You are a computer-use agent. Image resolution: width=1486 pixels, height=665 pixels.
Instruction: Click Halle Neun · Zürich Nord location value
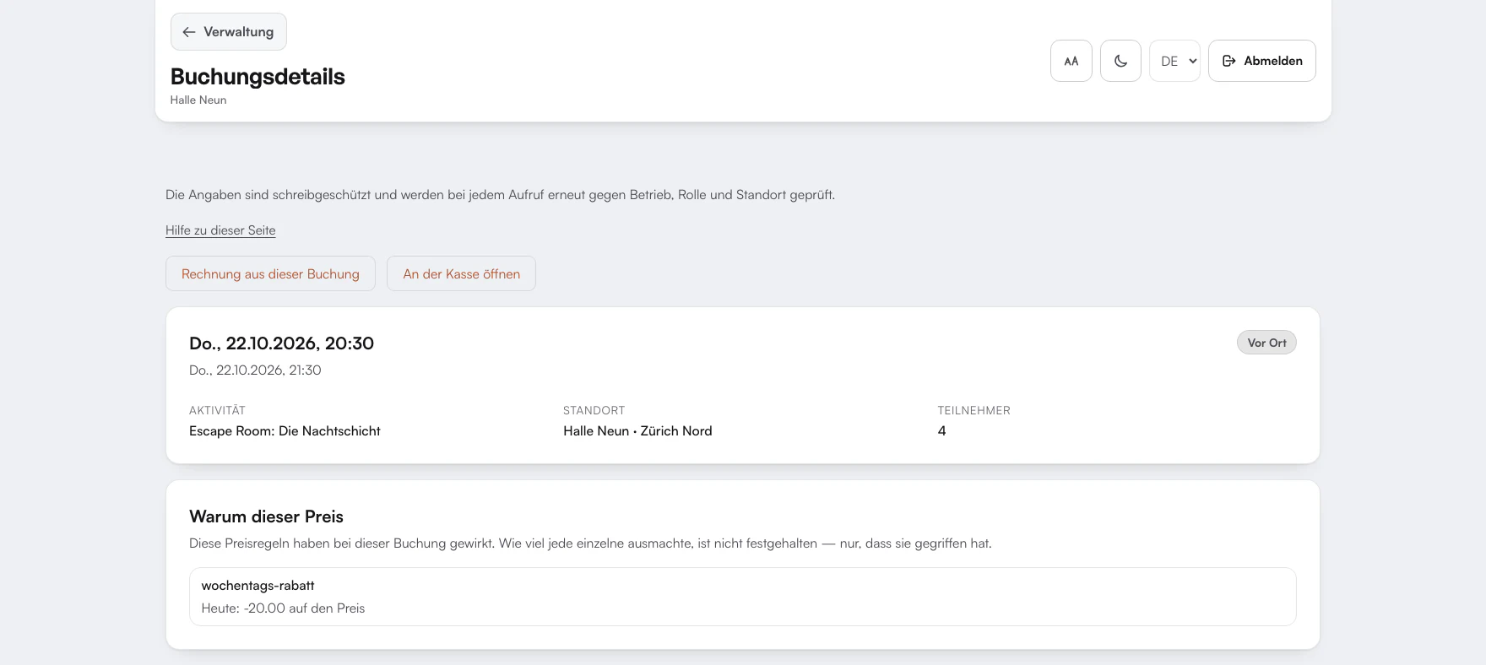637,430
